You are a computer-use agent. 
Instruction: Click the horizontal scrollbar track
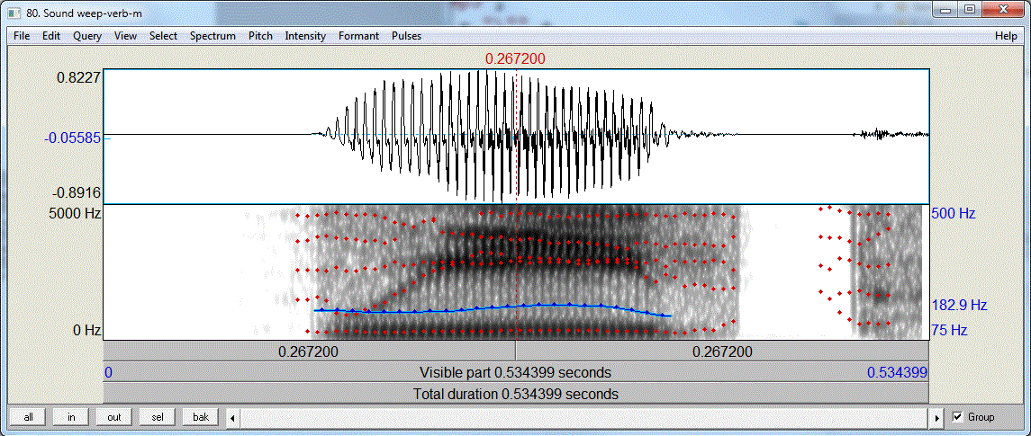(x=584, y=417)
